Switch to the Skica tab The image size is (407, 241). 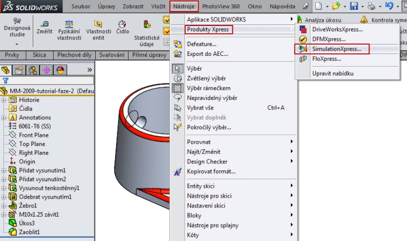(40, 55)
